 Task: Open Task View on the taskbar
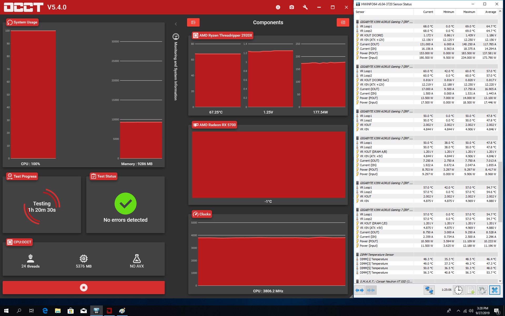point(32,311)
